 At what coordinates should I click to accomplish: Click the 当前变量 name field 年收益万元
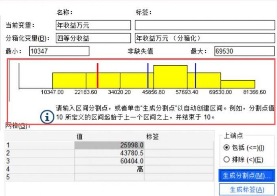(93, 25)
